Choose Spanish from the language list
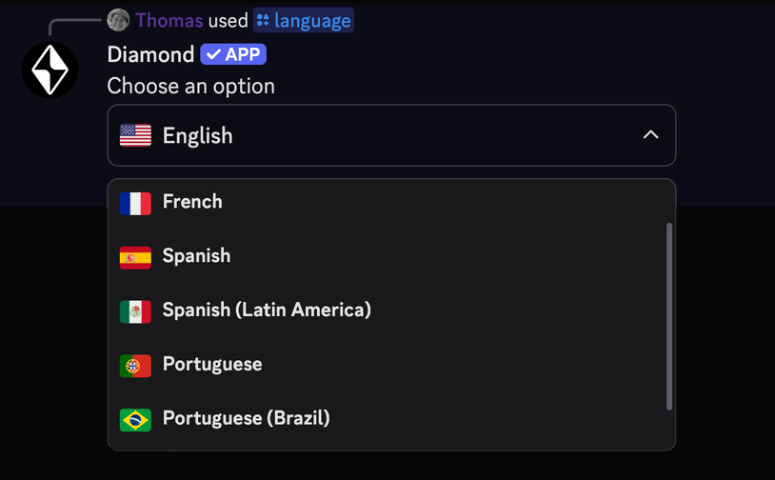This screenshot has width=775, height=480. (x=196, y=256)
